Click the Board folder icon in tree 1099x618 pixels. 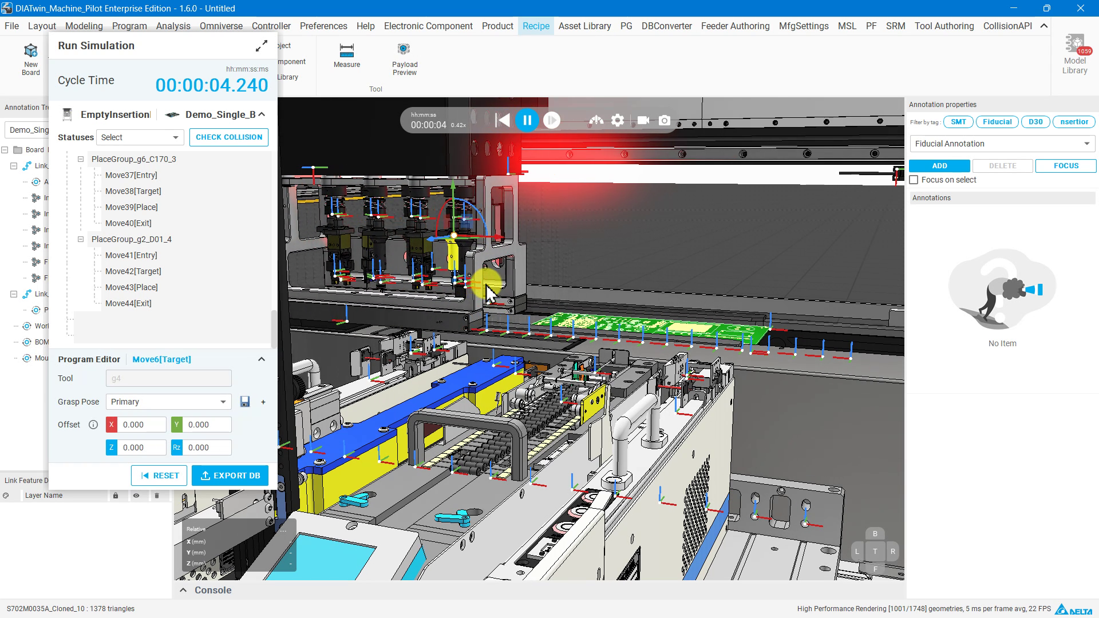click(18, 150)
